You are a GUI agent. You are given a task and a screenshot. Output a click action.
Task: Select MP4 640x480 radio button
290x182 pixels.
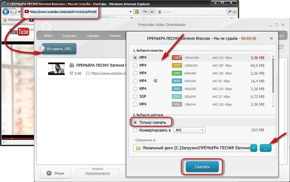(135, 73)
